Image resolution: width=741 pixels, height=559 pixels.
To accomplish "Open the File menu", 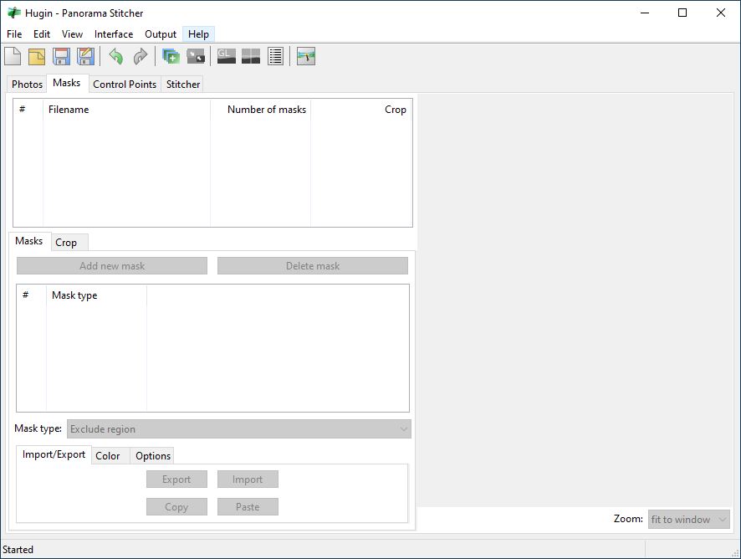I will click(14, 34).
